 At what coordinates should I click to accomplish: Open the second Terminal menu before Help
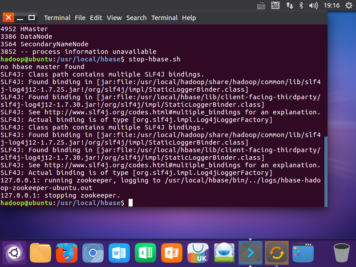pos(164,18)
